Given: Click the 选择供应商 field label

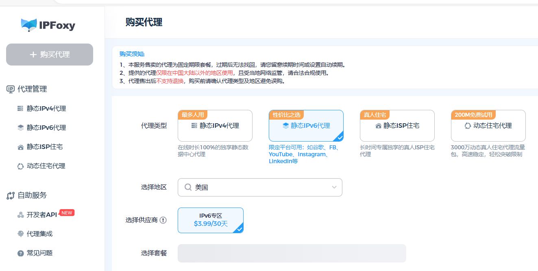Looking at the screenshot, I should point(142,220).
